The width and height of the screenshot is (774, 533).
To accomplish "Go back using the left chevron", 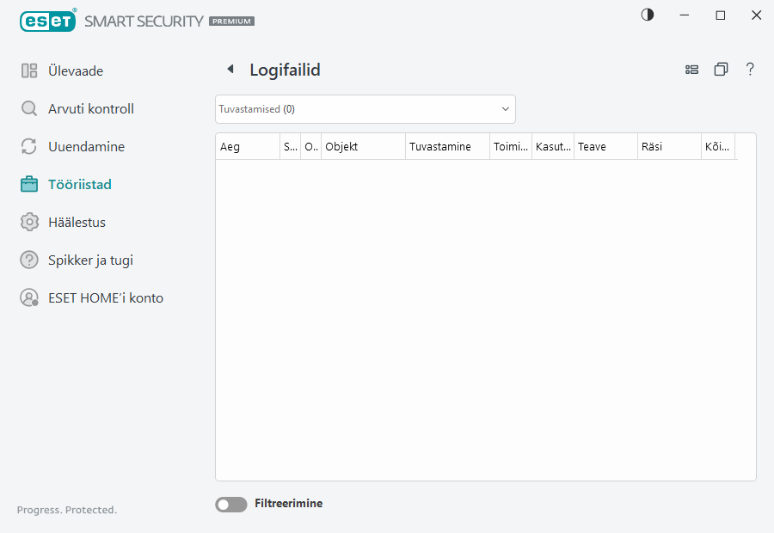I will coord(230,68).
